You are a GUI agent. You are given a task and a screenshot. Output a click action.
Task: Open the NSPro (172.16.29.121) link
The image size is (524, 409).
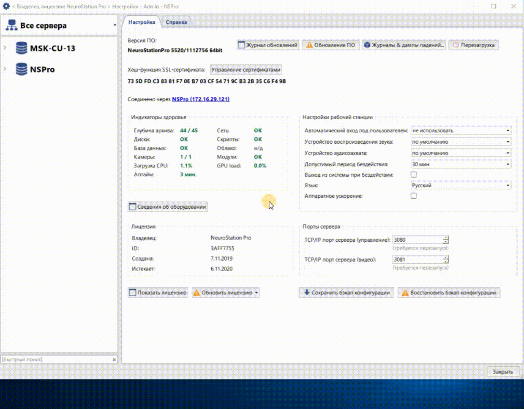point(201,99)
